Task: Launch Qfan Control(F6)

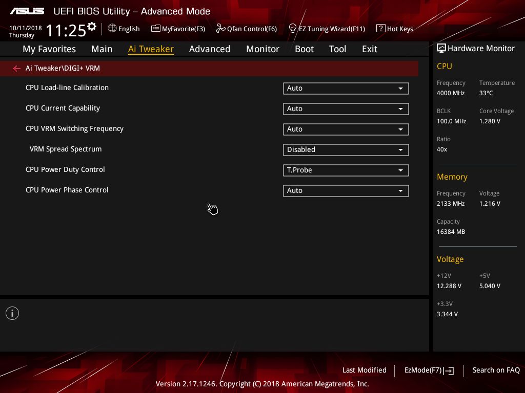Action: 252,29
